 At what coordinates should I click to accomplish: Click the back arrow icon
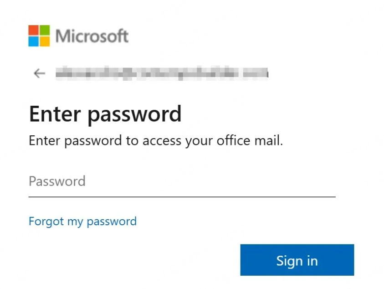click(40, 73)
